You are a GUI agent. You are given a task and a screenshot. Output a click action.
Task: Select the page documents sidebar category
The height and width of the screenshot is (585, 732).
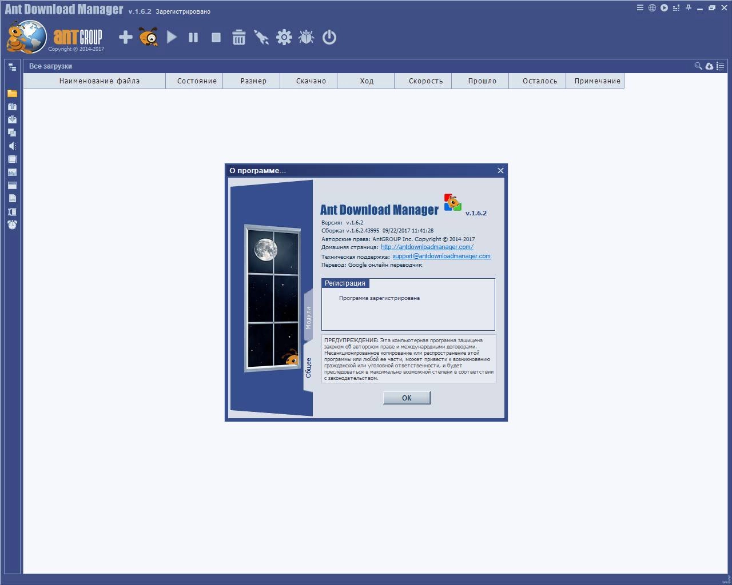click(12, 198)
